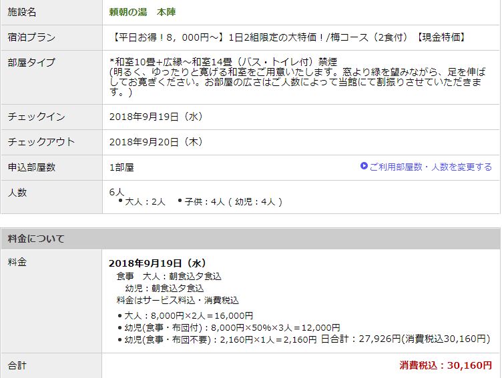The image size is (502, 378).
Task: Select the check-in date 2018年9月19日(水)
Action: click(x=156, y=117)
